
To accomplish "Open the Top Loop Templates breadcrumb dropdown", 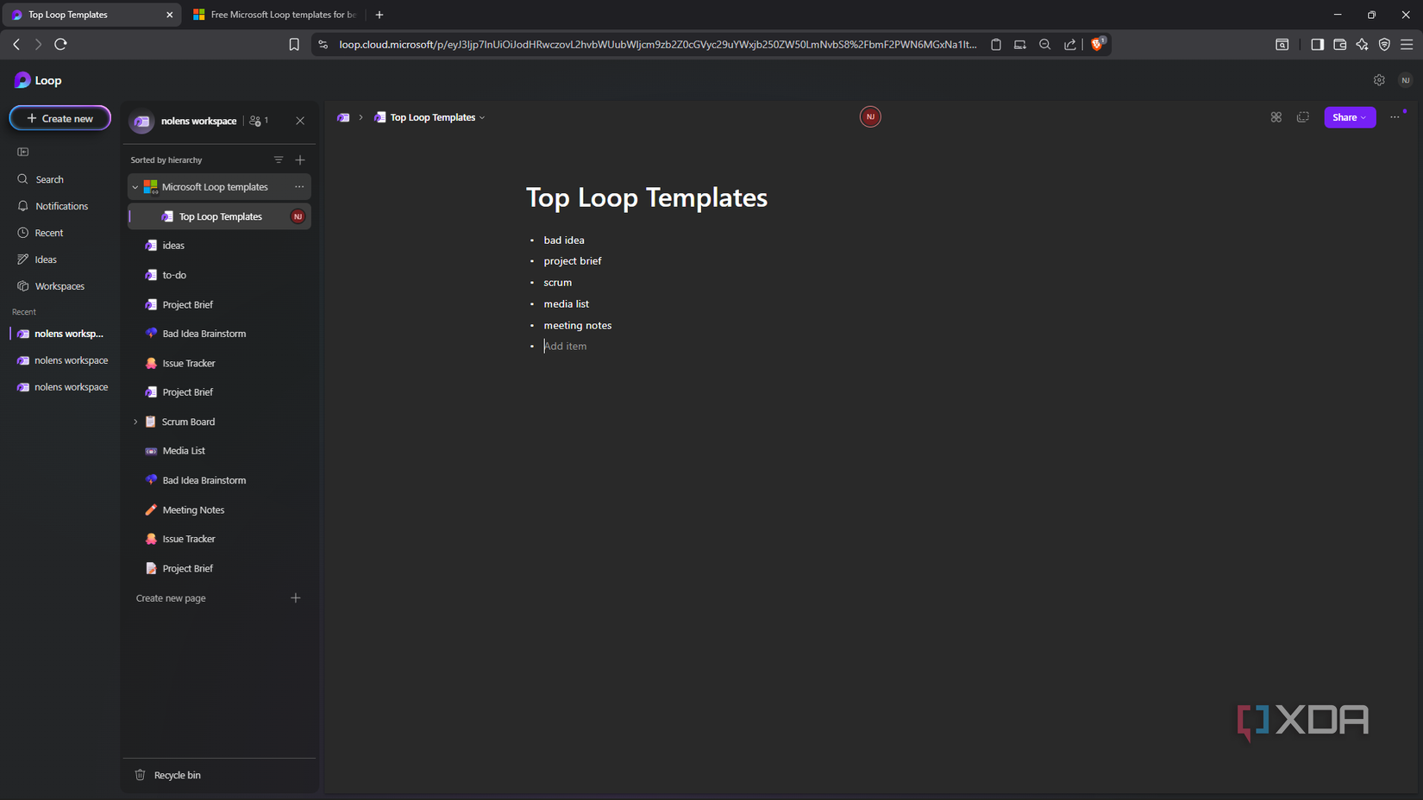I will tap(482, 117).
